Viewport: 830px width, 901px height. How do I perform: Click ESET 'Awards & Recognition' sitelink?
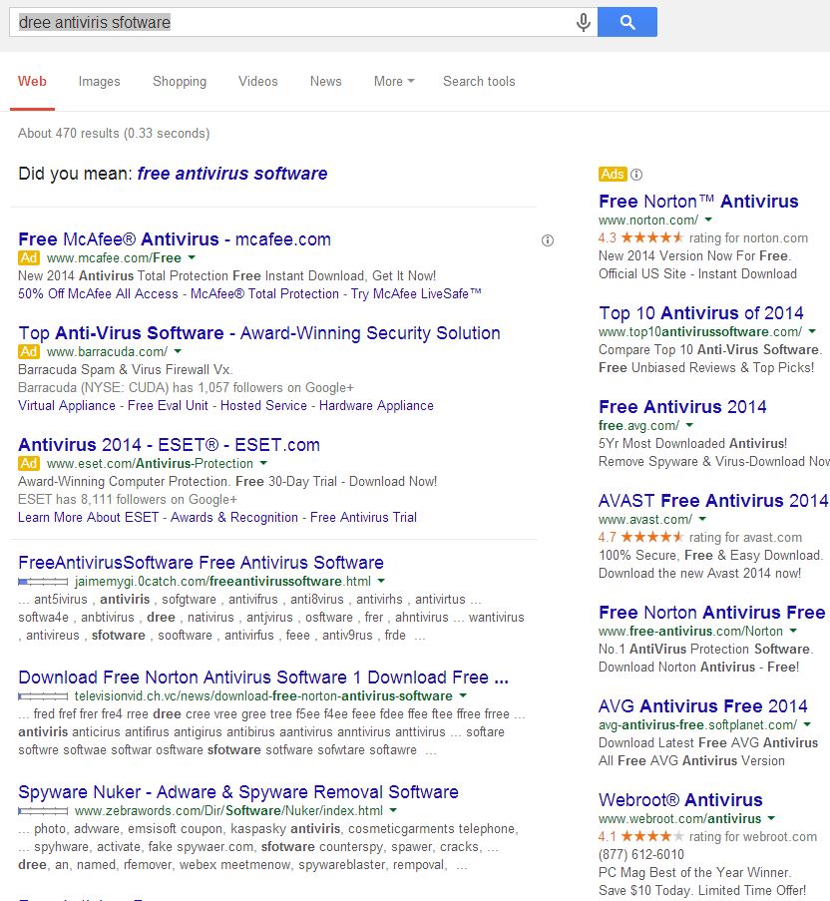[x=234, y=517]
